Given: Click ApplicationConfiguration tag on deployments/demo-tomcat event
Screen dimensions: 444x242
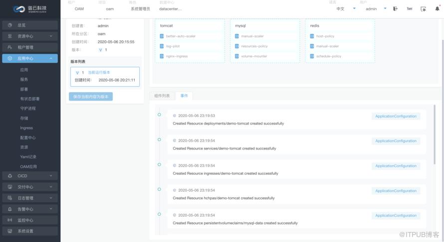Looking at the screenshot, I should pos(396,116).
